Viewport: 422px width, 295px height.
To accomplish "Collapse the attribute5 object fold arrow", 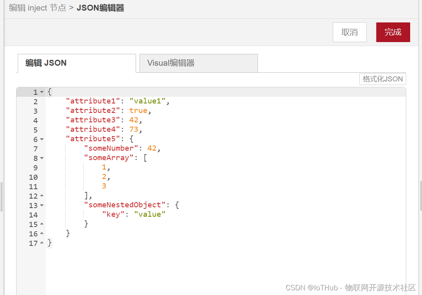I will coord(42,139).
